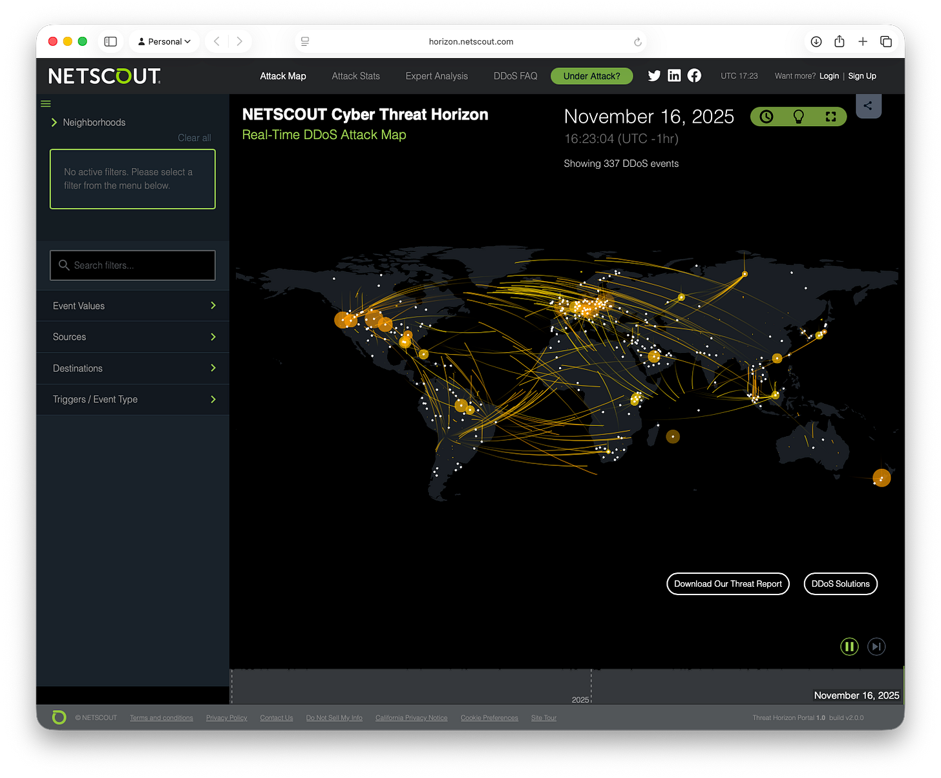
Task: Focus the Search filters input field
Action: coord(132,265)
